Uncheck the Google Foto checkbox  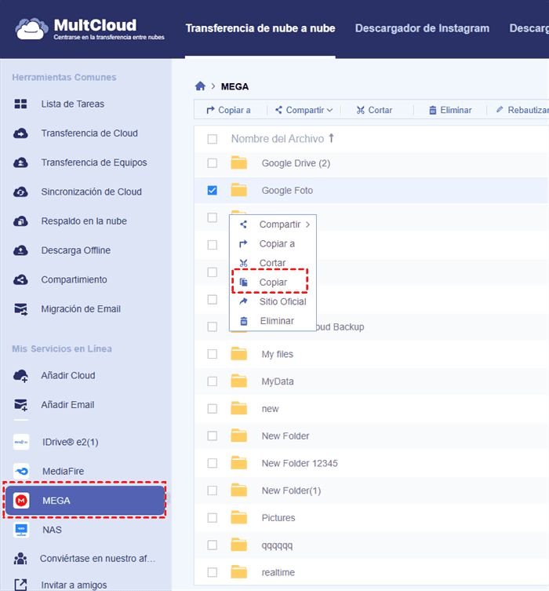pyautogui.click(x=213, y=191)
